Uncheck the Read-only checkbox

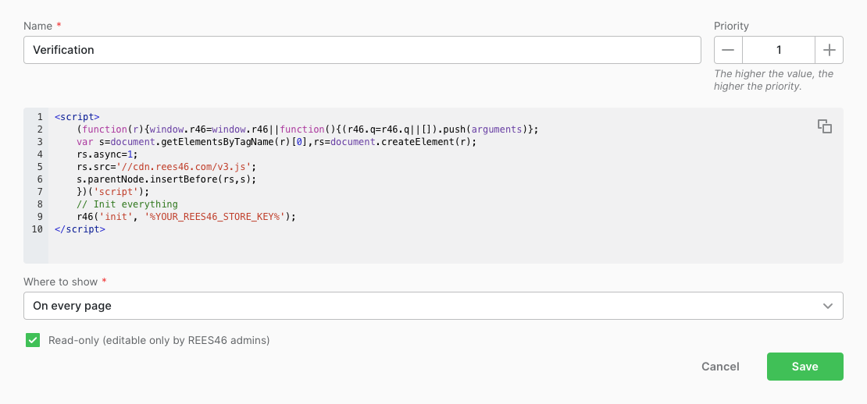click(33, 340)
